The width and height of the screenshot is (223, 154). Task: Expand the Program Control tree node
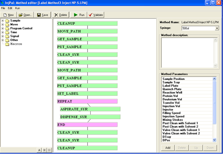[x=3, y=29]
